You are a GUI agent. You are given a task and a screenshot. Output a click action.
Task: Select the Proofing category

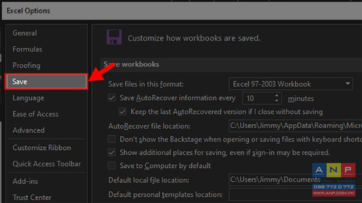tap(26, 65)
